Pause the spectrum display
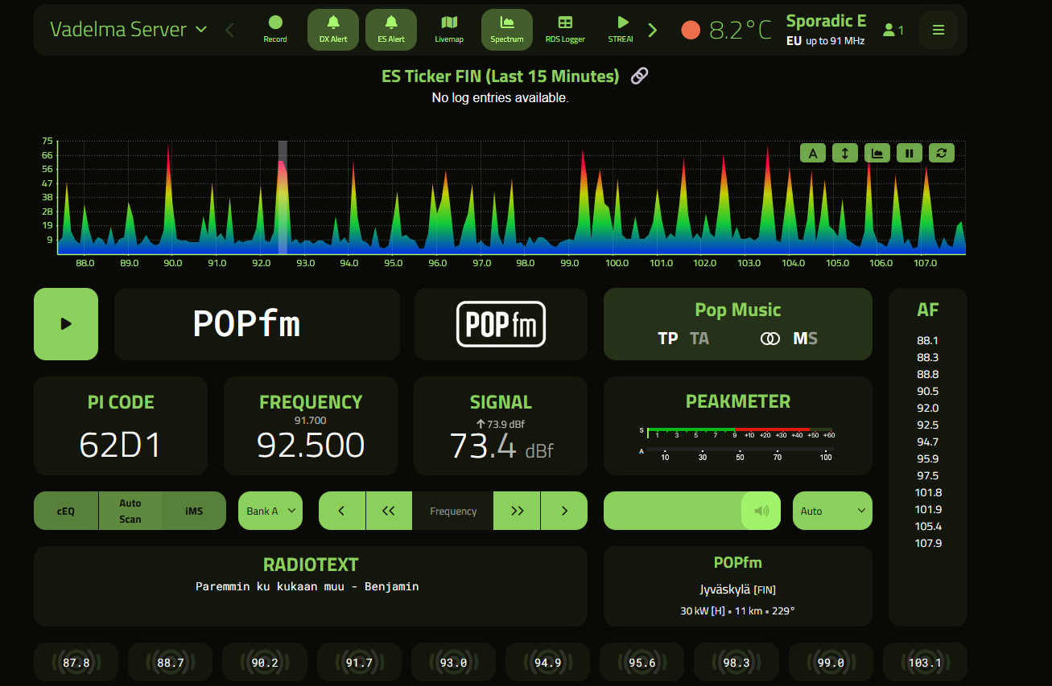This screenshot has width=1052, height=686. tap(910, 153)
